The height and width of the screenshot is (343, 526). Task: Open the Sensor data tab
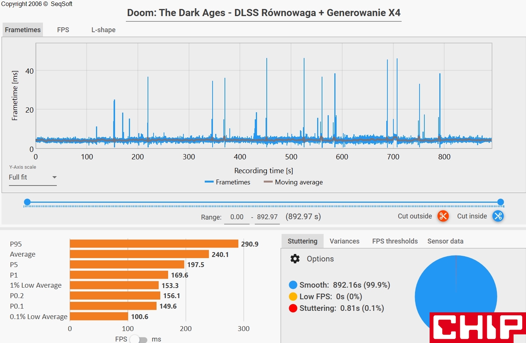coord(445,241)
